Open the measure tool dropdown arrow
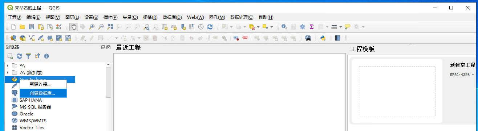478x131 pixels. point(341,27)
